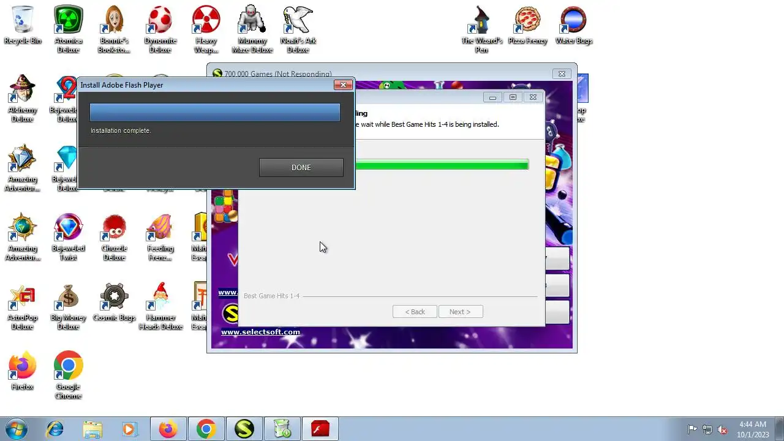Select the Big Money Deluxe shortcut
The image size is (784, 441).
(x=68, y=306)
